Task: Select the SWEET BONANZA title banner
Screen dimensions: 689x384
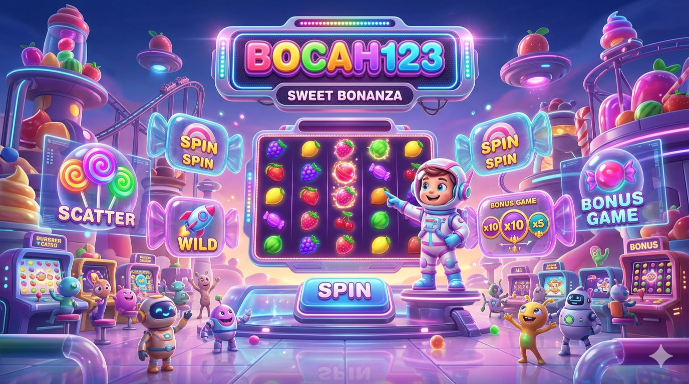Action: [344, 96]
